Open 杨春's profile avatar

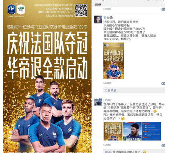point(98,19)
